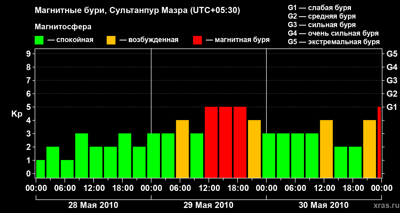Select the green Kp 2 bar near 15:00, 30 Мая
The image size is (400, 213).
point(341,162)
